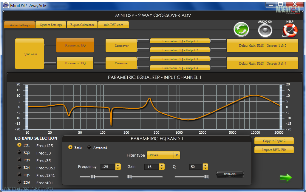
Task: Open the Biquad Calculator tab
Action: coord(82,25)
